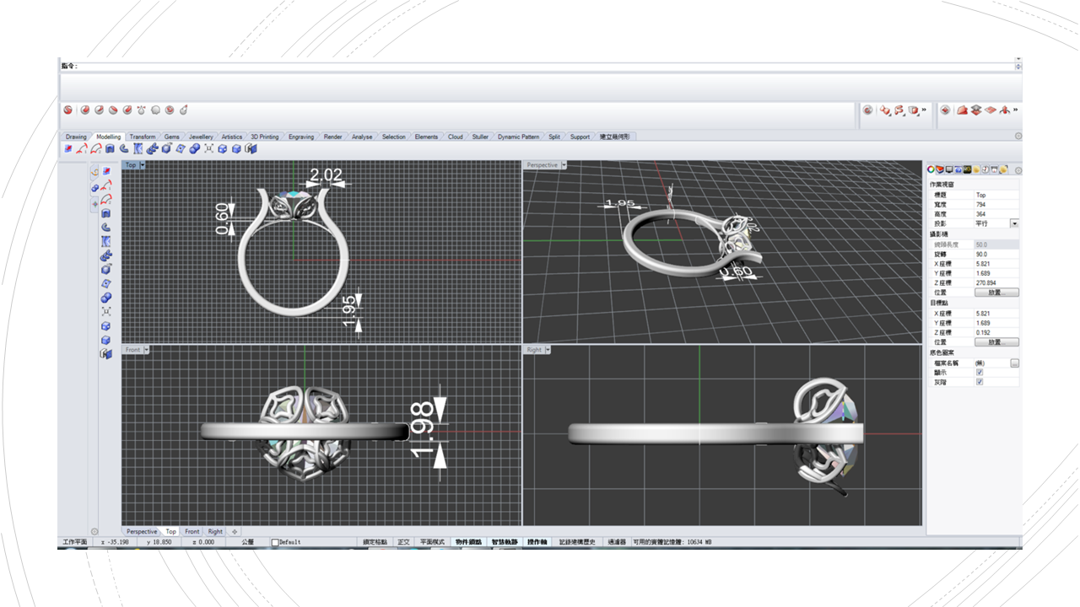
Task: Open the yellow sun panel tab icon
Action: (x=976, y=169)
